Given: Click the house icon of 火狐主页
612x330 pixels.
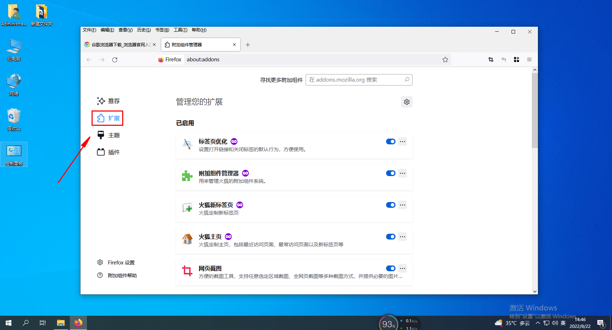Looking at the screenshot, I should 187,239.
